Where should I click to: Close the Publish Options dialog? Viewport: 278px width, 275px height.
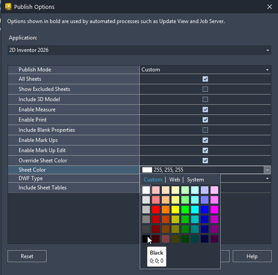click(x=270, y=7)
